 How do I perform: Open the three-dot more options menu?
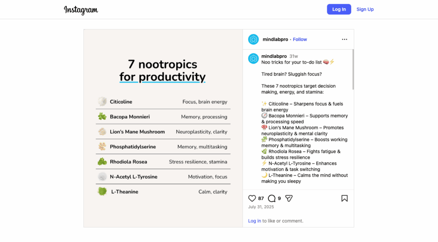point(344,39)
